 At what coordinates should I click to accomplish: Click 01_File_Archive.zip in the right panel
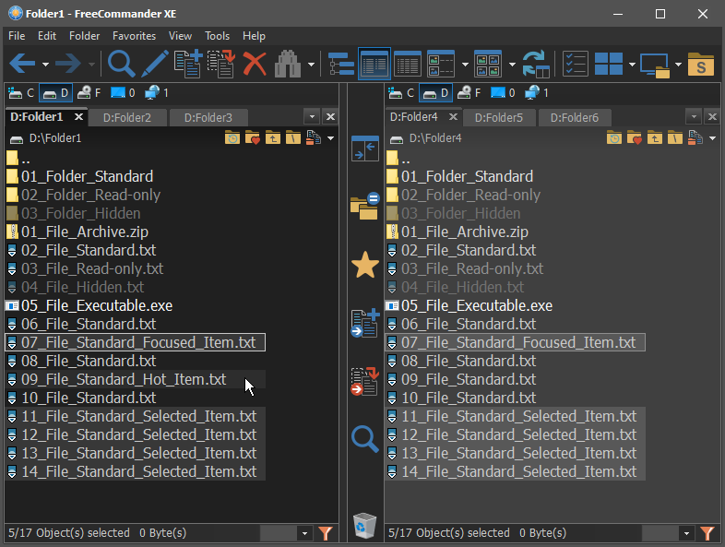click(x=464, y=232)
